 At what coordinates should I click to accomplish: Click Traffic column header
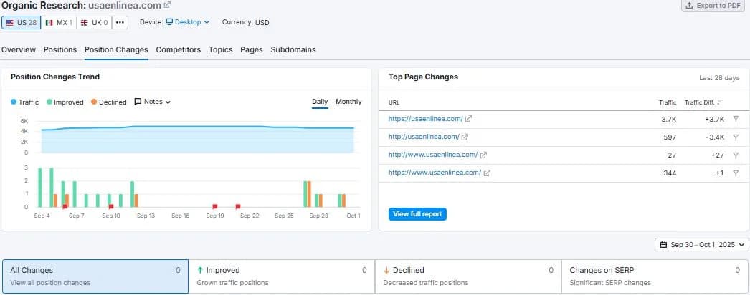point(668,102)
